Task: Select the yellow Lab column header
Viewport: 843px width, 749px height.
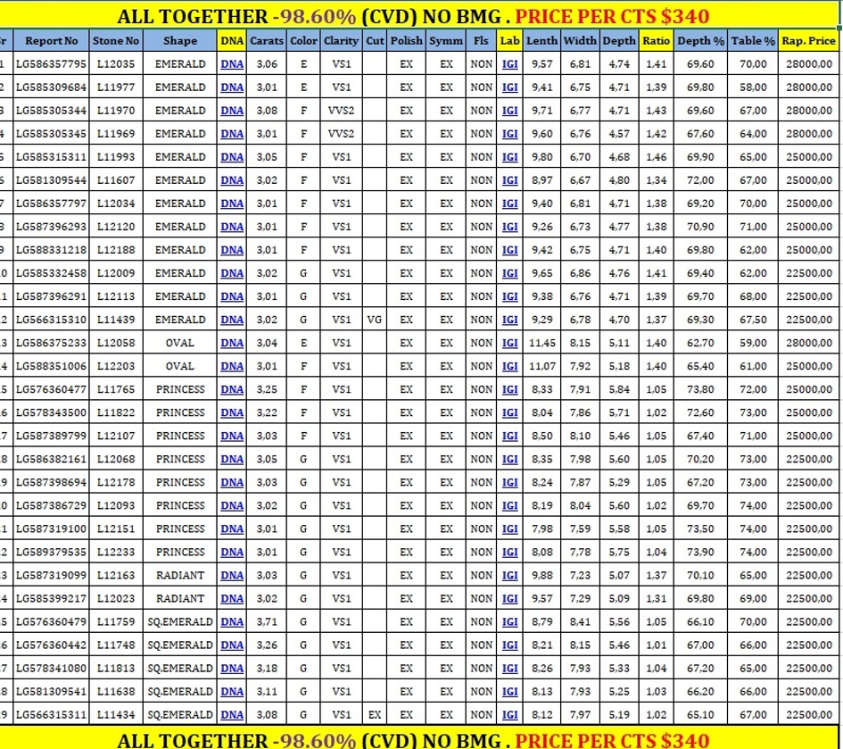Action: tap(509, 41)
